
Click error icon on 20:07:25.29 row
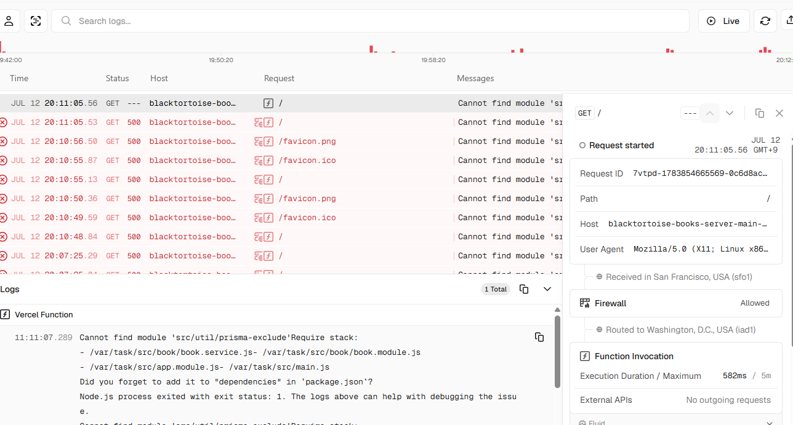tap(3, 256)
